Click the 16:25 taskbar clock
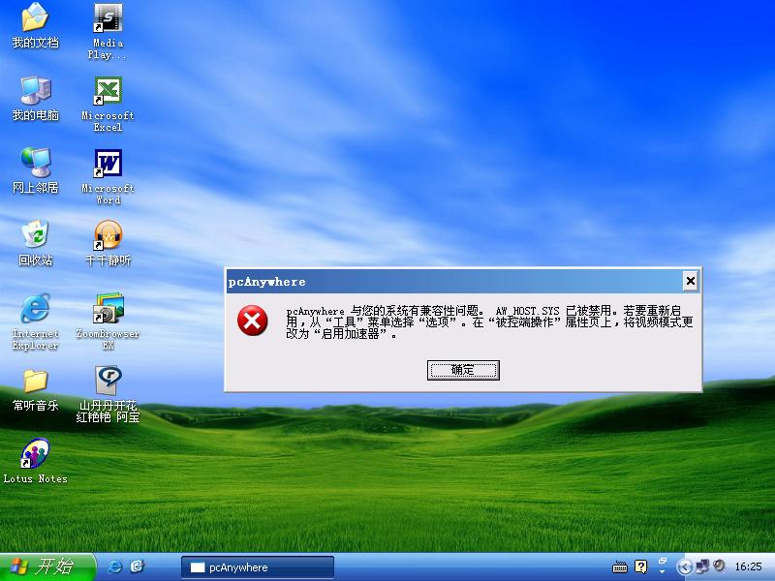Image resolution: width=775 pixels, height=581 pixels. (x=748, y=566)
